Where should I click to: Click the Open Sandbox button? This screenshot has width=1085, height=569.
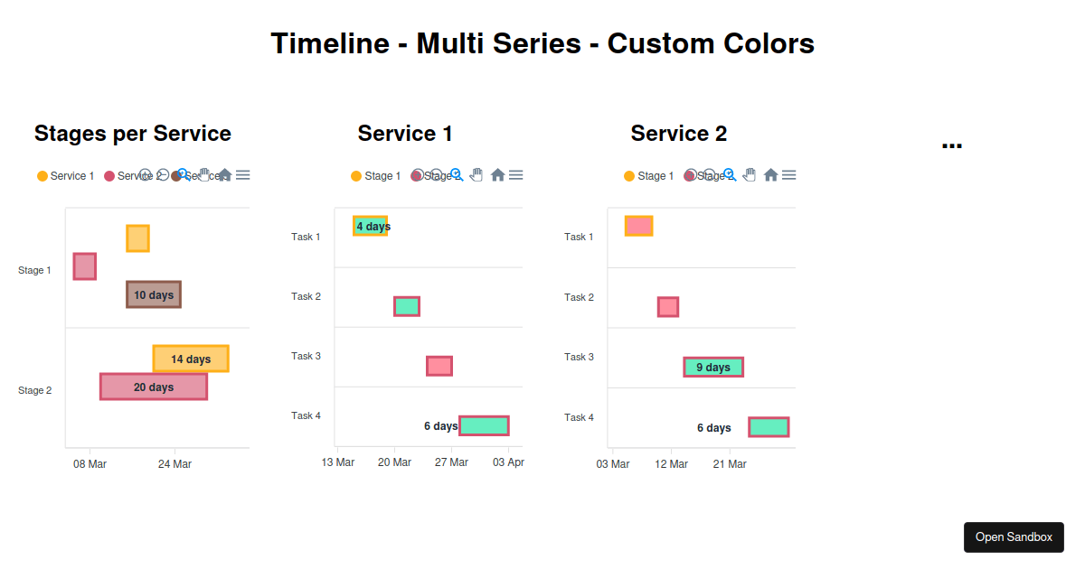click(x=1014, y=536)
